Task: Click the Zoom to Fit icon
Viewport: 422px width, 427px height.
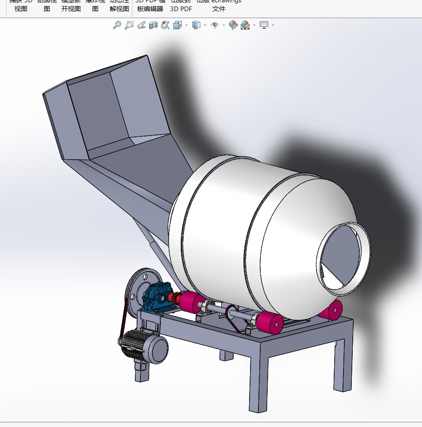Action: click(117, 25)
